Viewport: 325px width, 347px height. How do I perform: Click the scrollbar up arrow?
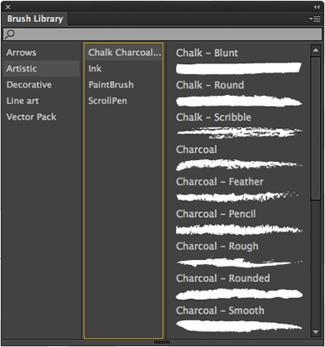pos(315,50)
